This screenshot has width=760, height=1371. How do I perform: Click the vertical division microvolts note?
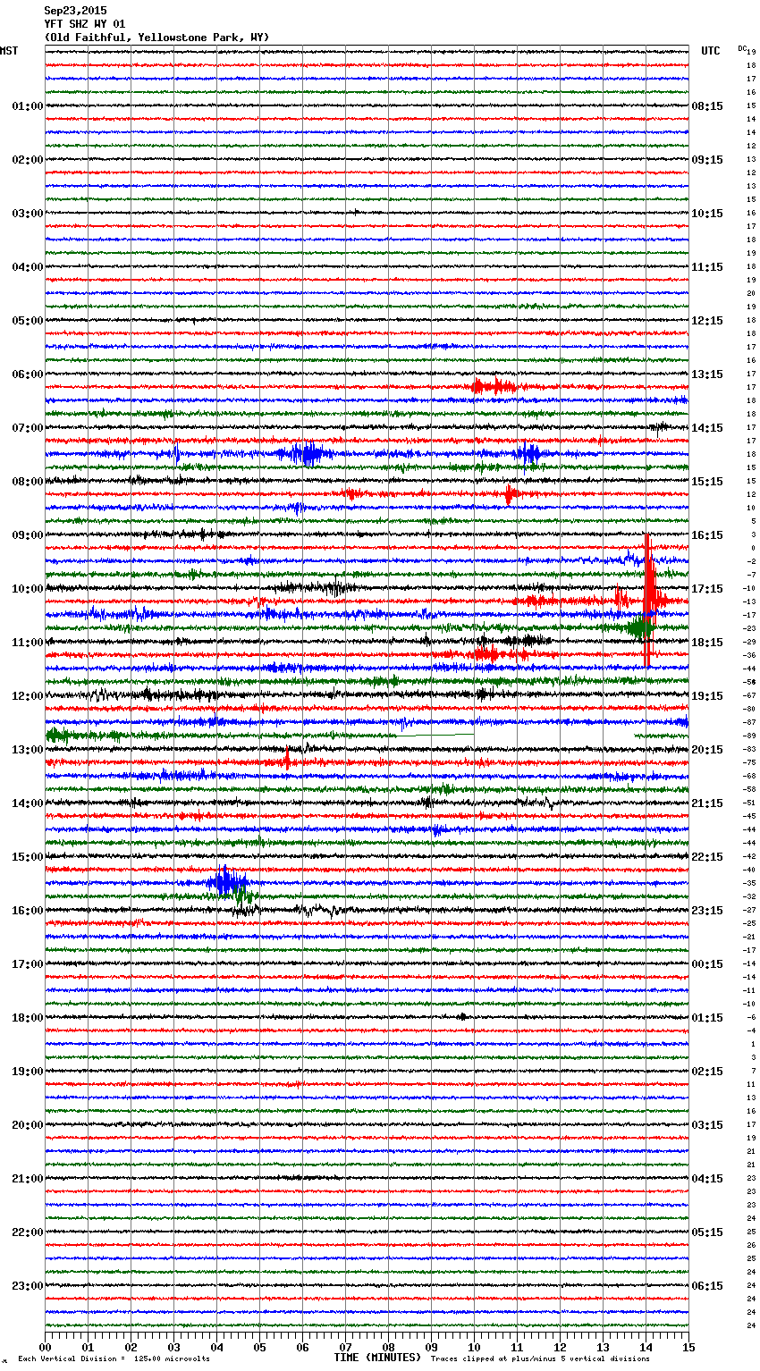(x=114, y=1358)
